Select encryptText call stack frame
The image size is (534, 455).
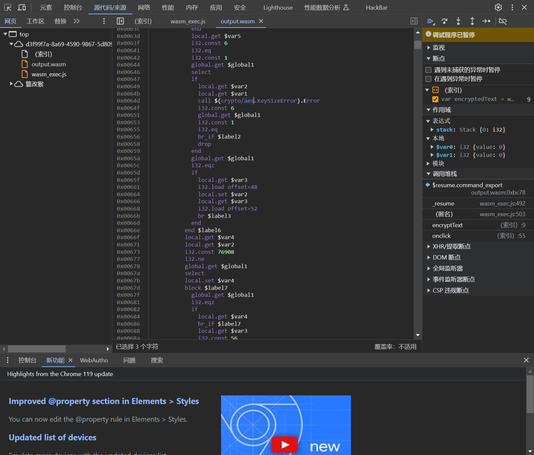447,225
